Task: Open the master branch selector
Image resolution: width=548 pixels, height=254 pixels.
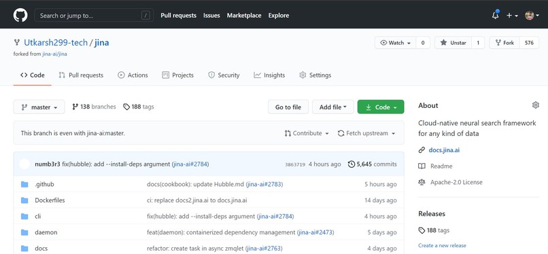Action: pos(39,107)
